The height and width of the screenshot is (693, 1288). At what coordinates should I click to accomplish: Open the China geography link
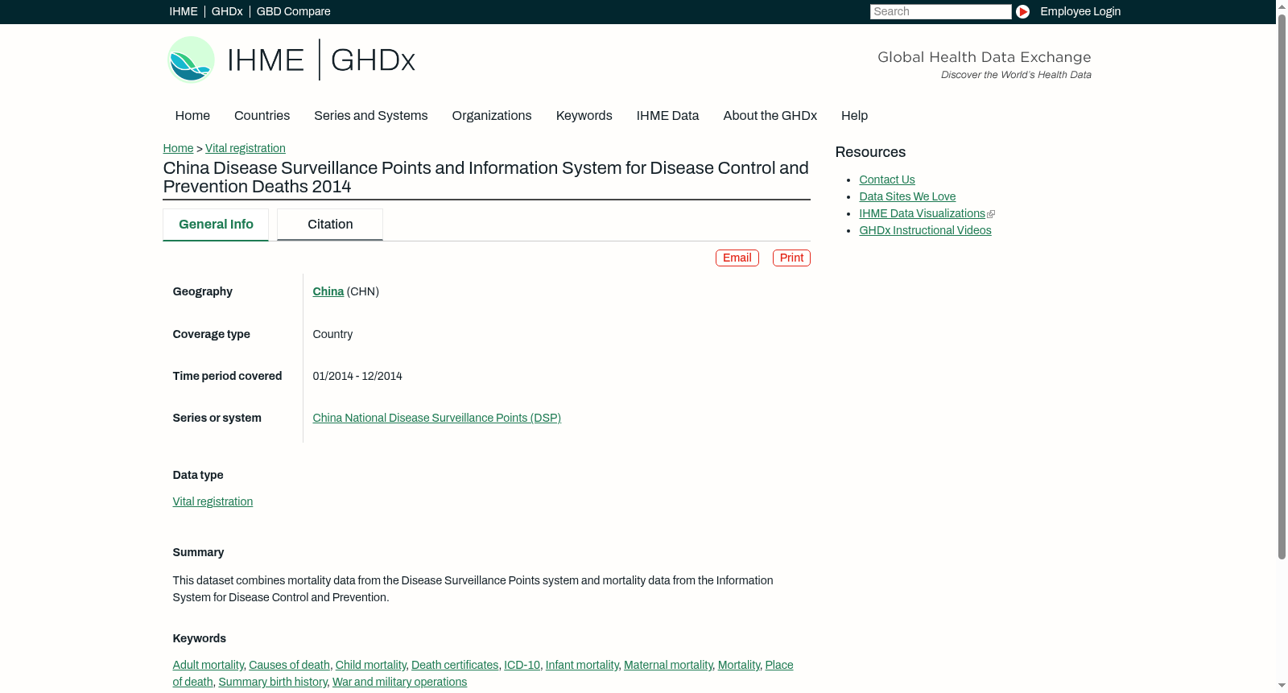(x=328, y=291)
